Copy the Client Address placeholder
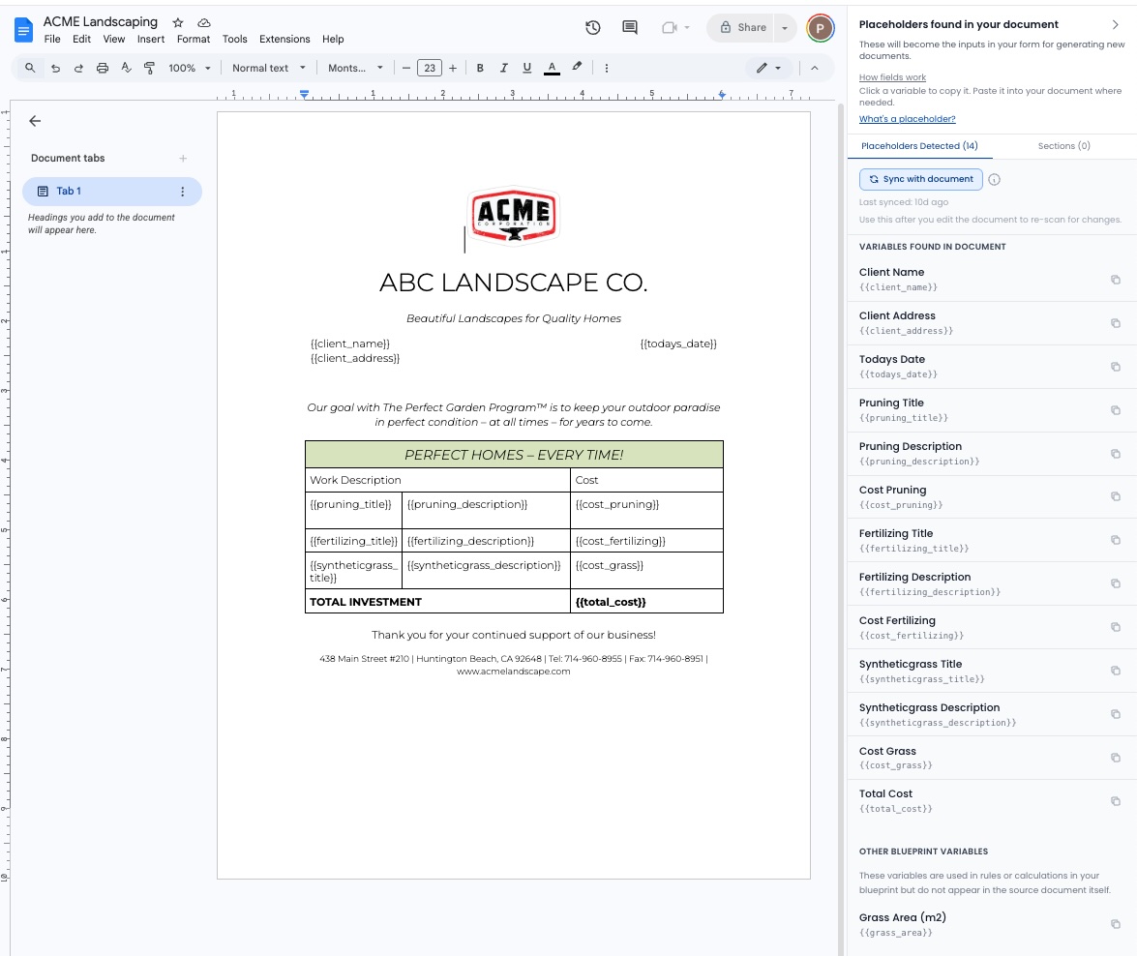The image size is (1137, 956). 1116,323
